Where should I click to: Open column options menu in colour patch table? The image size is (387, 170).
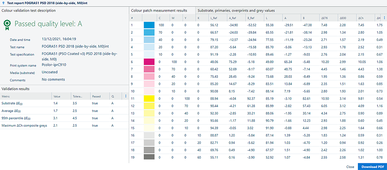coord(384,18)
